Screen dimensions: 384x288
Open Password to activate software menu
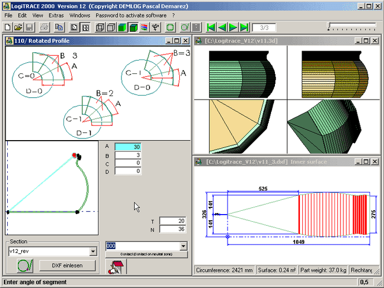tap(131, 16)
